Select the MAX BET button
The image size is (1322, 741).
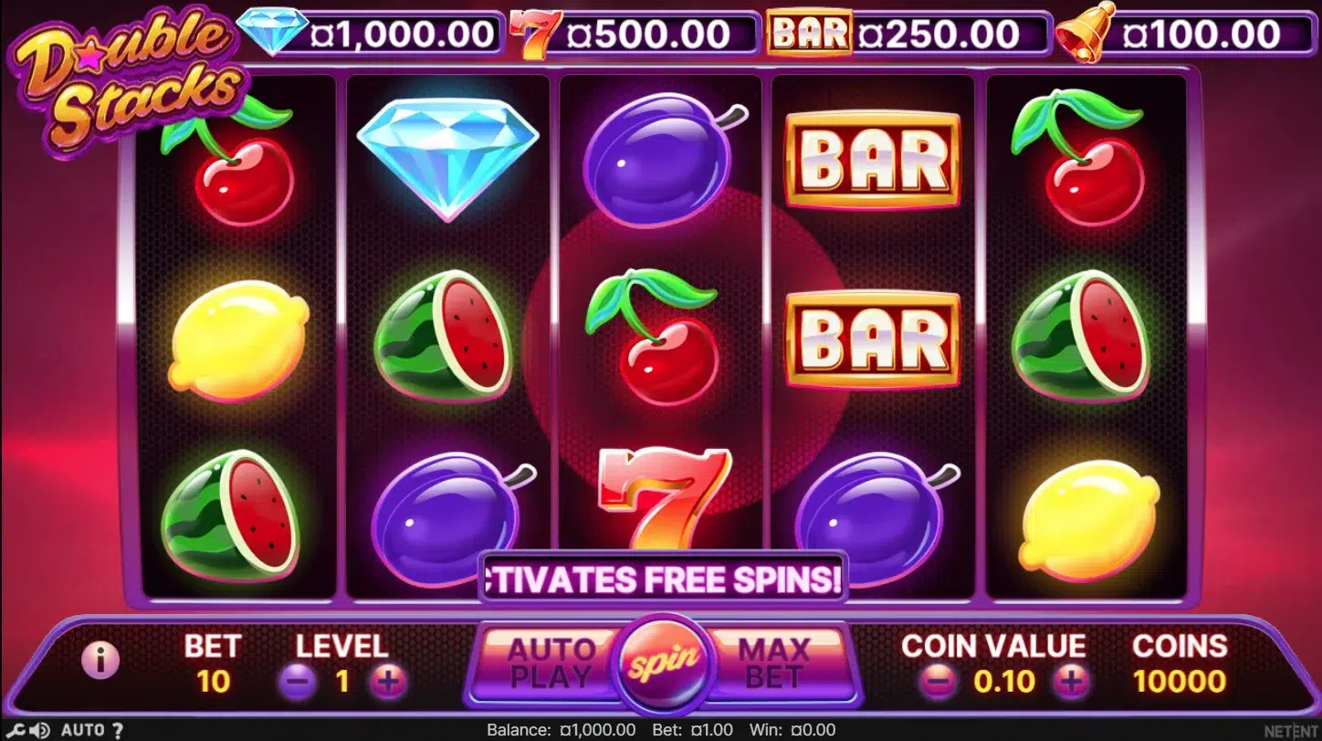pos(773,663)
